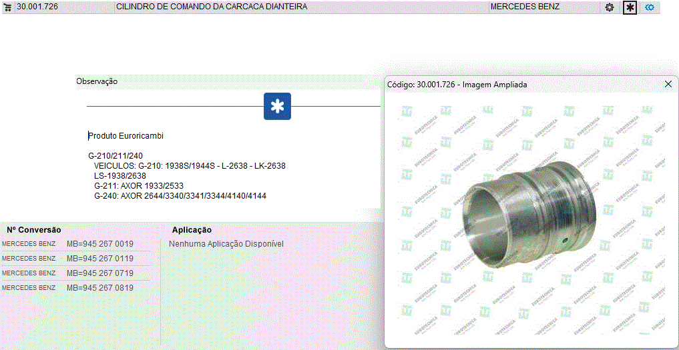Click the blue gear icon at row end
679x350 pixels.
tap(649, 7)
